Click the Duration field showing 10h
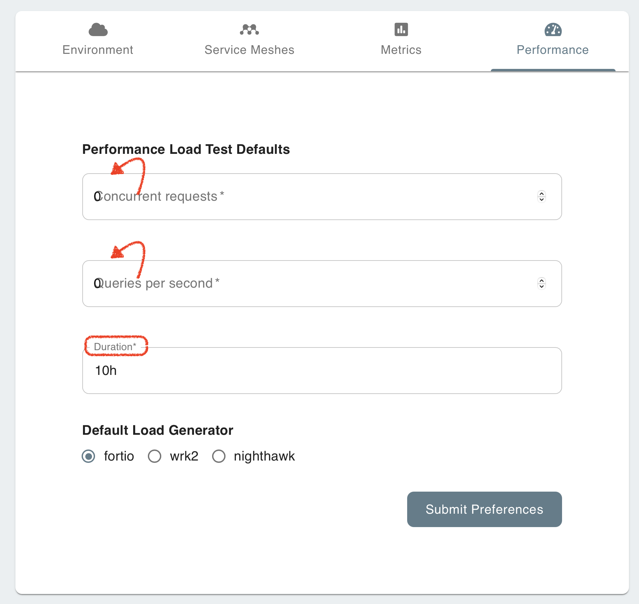This screenshot has width=639, height=604. click(x=301, y=371)
